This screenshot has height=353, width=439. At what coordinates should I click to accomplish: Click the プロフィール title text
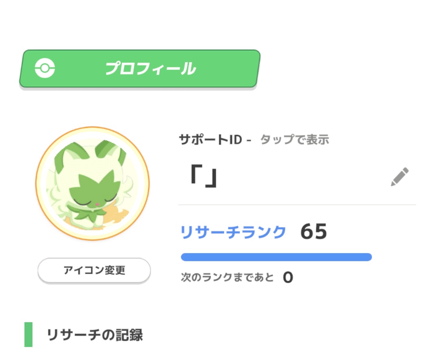click(151, 69)
